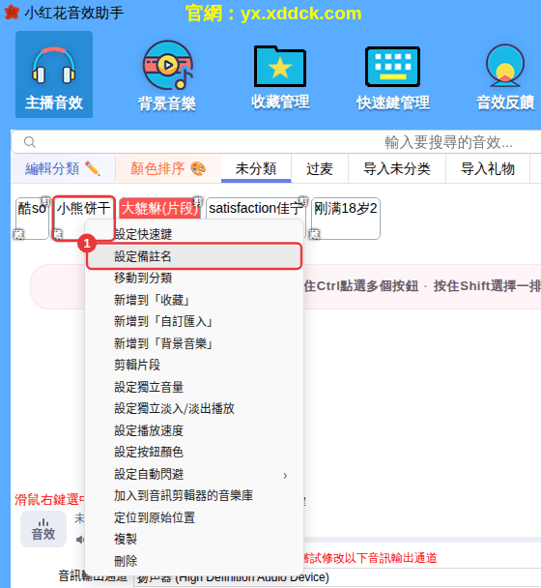Open 音效反饋 section
Screen dimensions: 541x588
click(505, 77)
